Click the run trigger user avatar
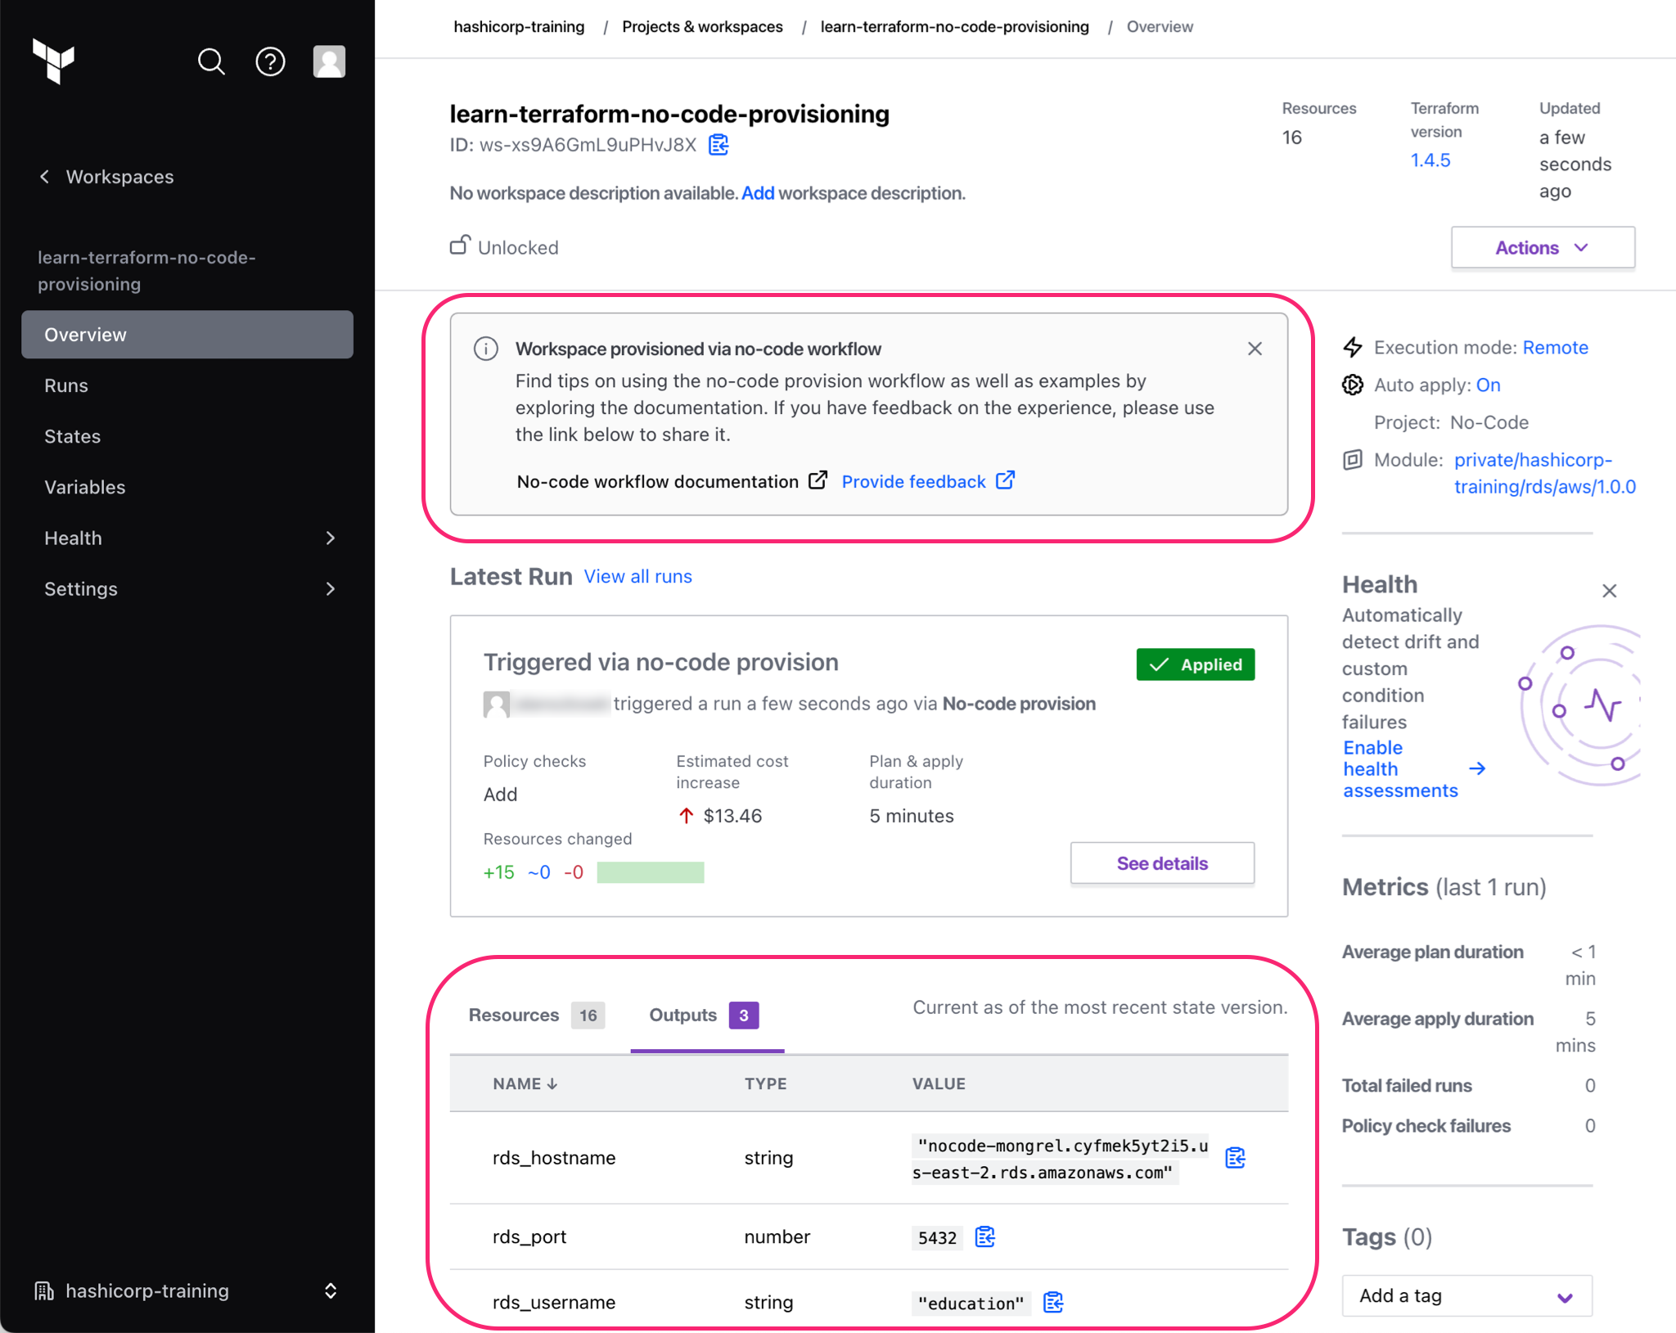 (x=496, y=704)
